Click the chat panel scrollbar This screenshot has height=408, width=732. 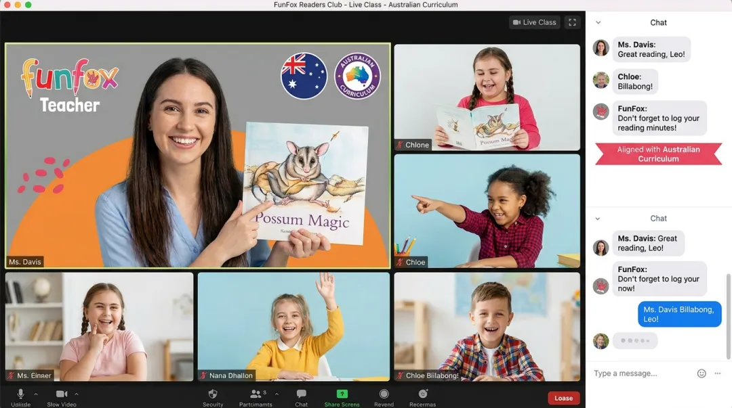pos(729,317)
